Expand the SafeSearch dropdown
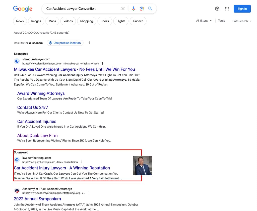257x211 pixels. pos(242,21)
